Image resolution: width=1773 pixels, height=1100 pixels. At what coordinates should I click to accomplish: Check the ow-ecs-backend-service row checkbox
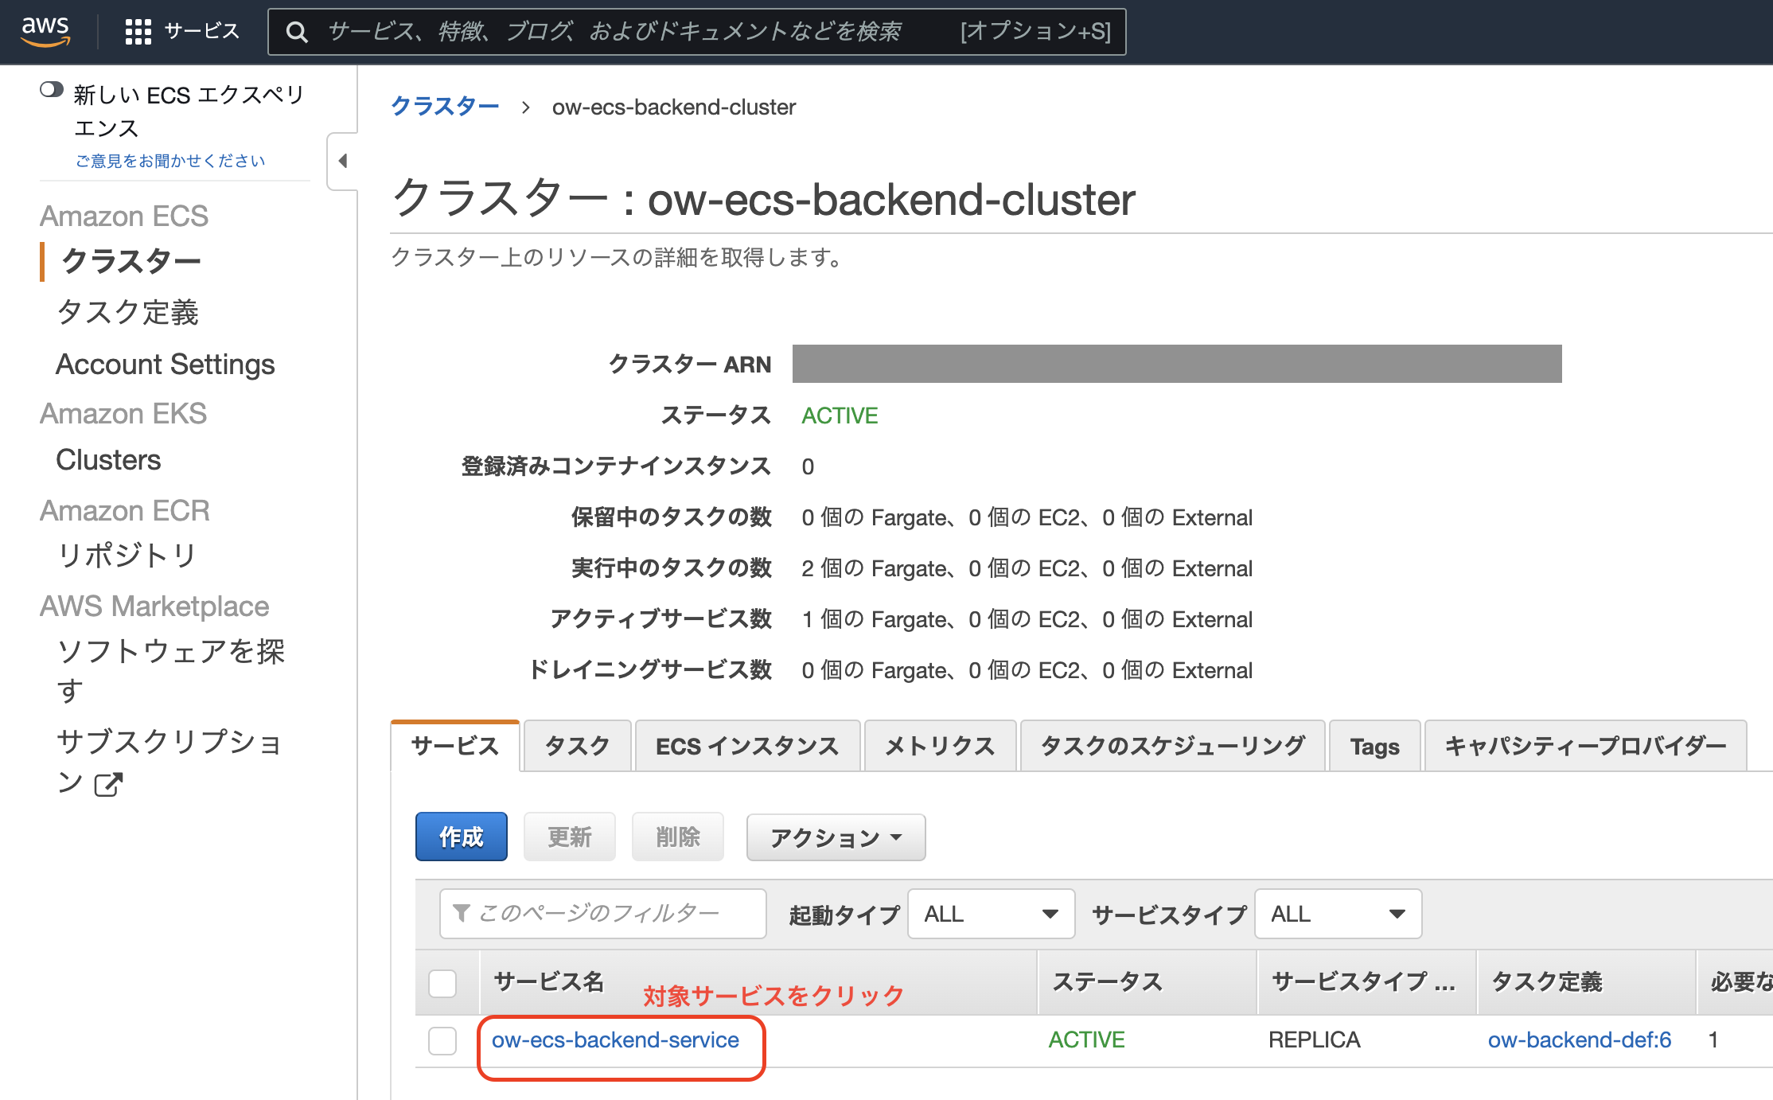pyautogui.click(x=442, y=1040)
